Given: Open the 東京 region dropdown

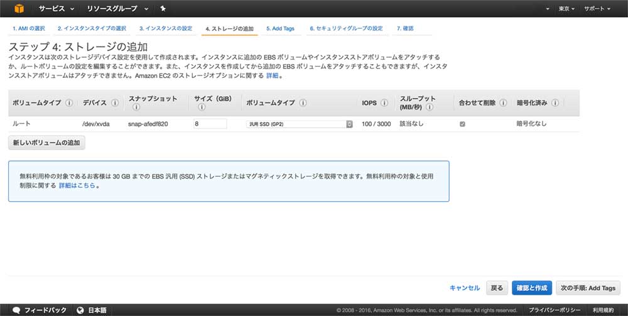Looking at the screenshot, I should 566,9.
